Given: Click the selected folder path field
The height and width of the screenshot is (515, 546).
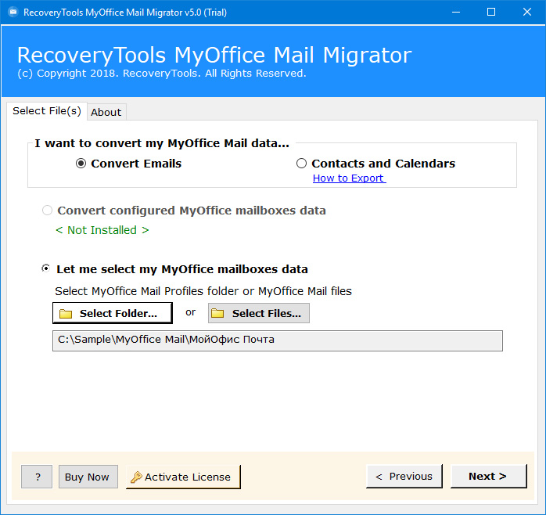Looking at the screenshot, I should pos(278,340).
